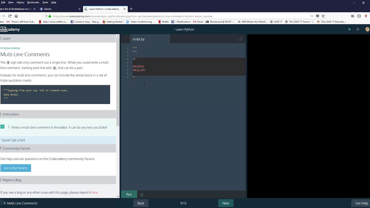Go back to previous exercise
The image size is (370, 208).
tap(141, 203)
